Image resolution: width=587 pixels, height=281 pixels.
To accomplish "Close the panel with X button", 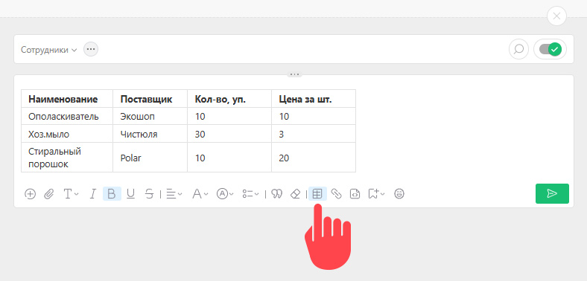I will 556,16.
